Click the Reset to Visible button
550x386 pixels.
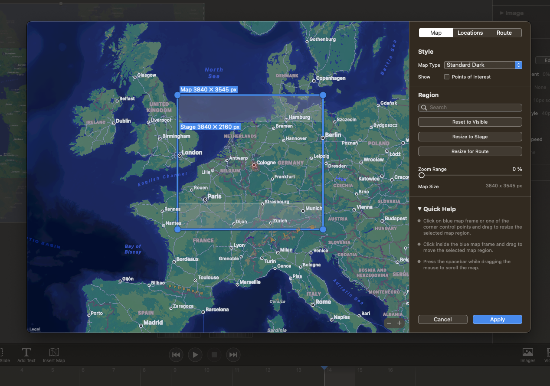(x=470, y=122)
